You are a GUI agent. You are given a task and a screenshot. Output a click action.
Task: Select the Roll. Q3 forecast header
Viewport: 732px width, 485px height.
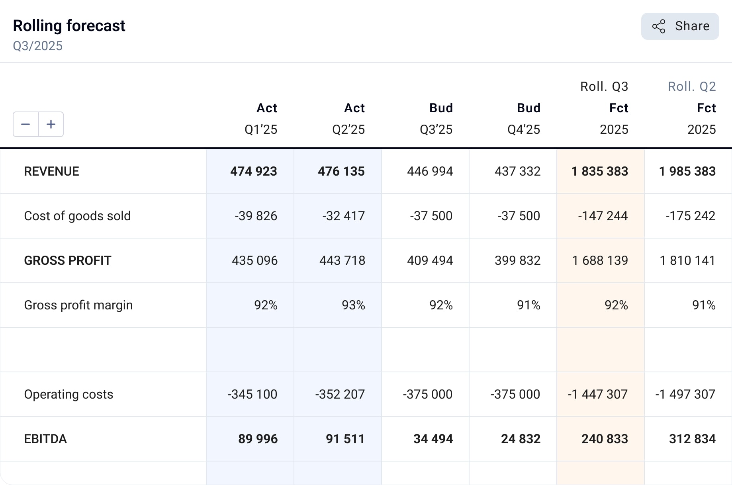coord(604,86)
